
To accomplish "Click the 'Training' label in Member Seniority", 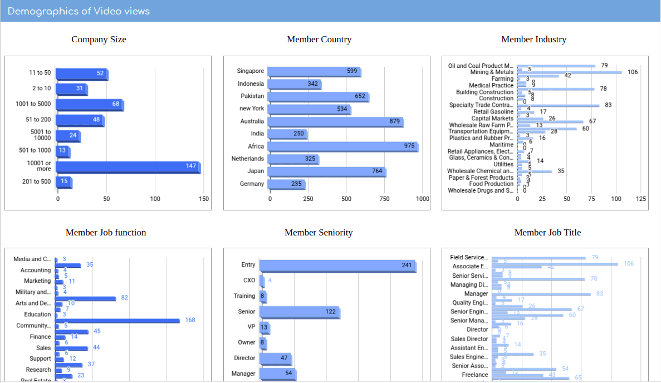I will (244, 296).
